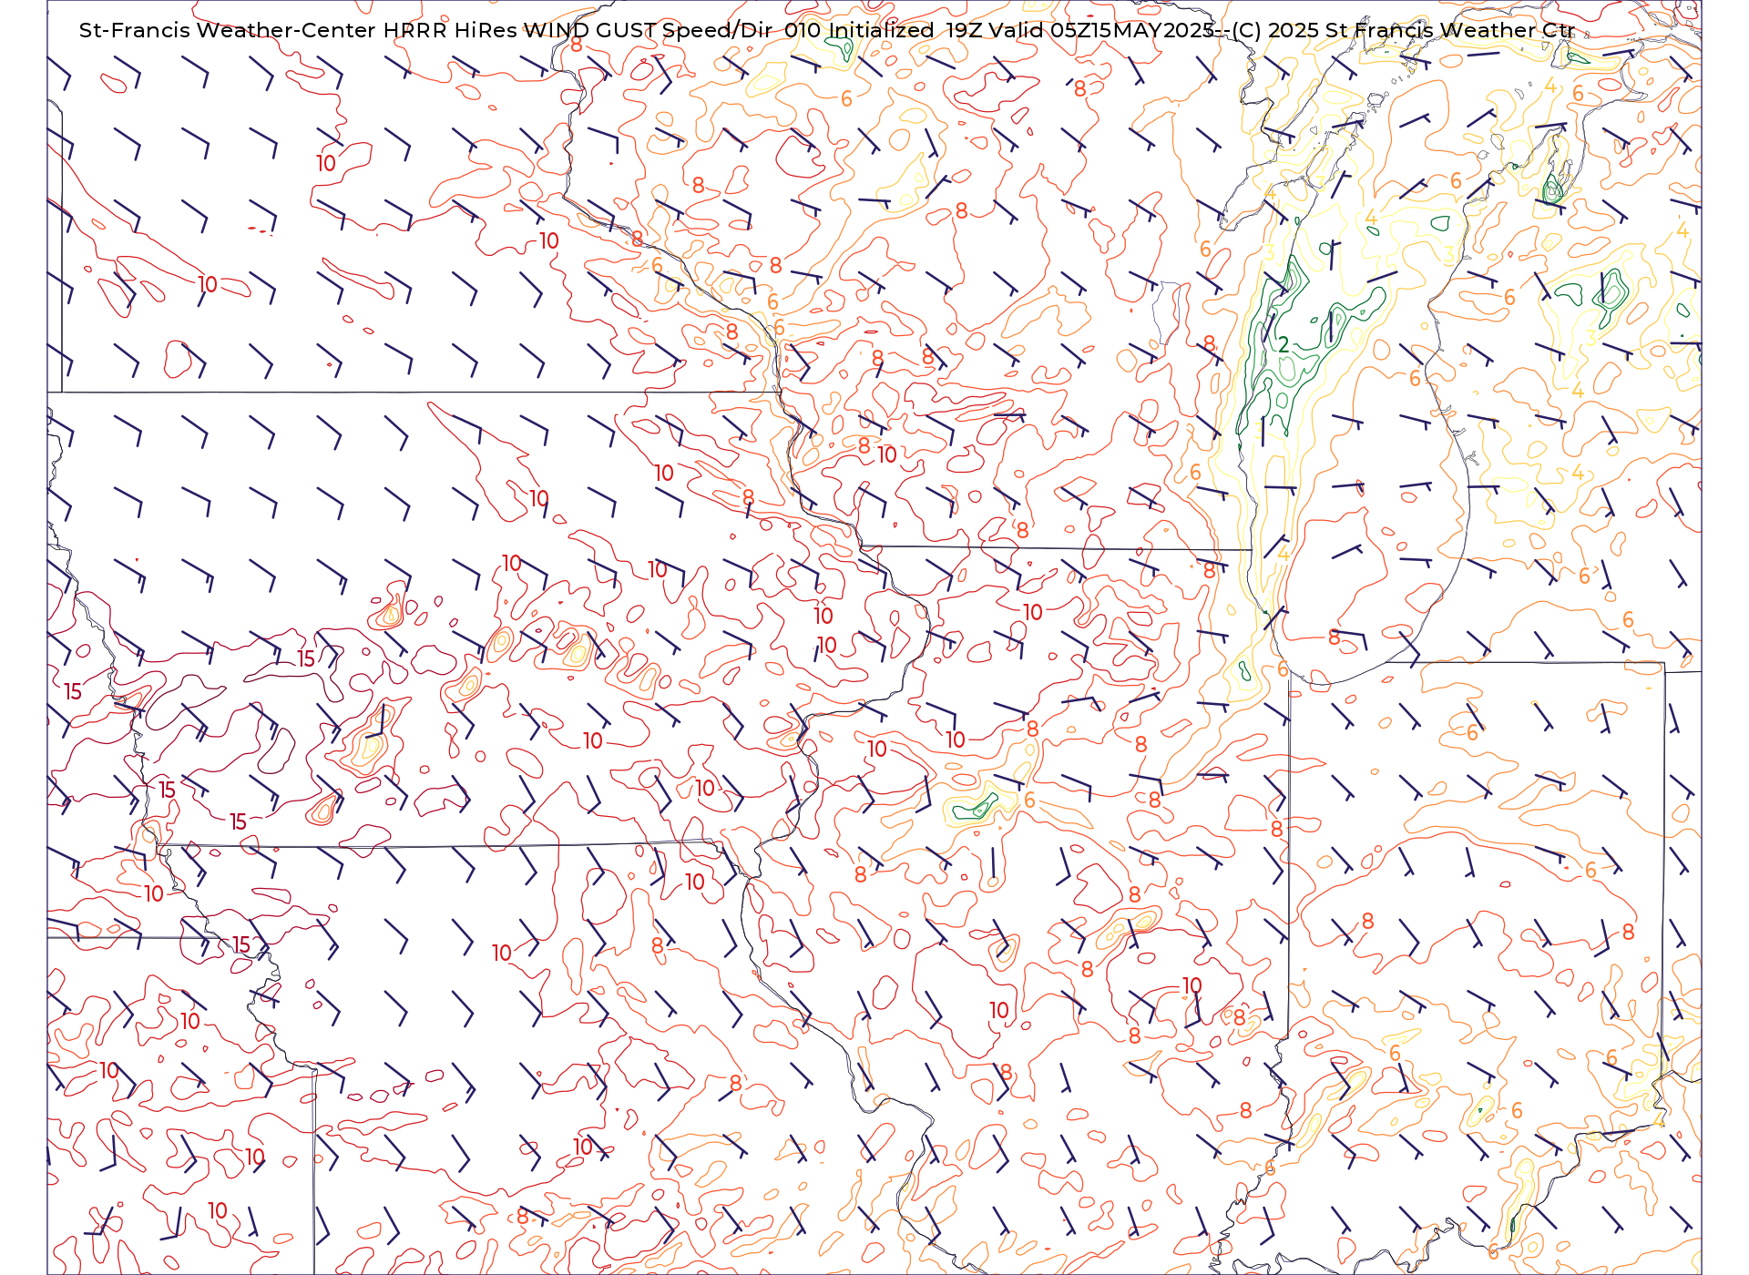The height and width of the screenshot is (1275, 1749).
Task: Click "(C) 2025 St Francis Weather Ctr" copyright text
Action: pos(1404,30)
